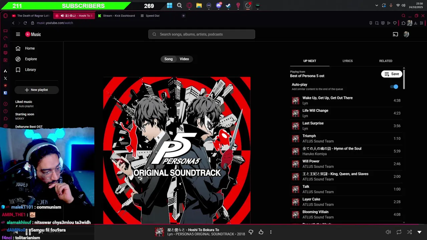
Task: Click the Up Next queue scrollbar
Action: pyautogui.click(x=404, y=79)
